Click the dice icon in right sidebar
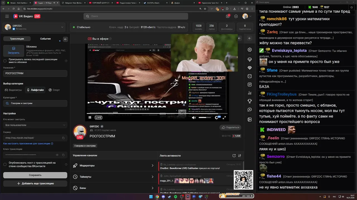This screenshot has width=357, height=200. point(250,76)
